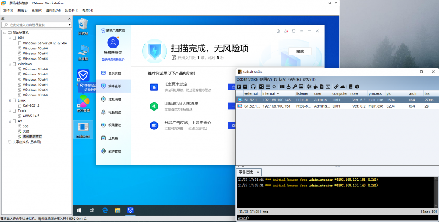Screen dimensions: 439x222
Task: Click the Connect plus icon in Cobalt Strike toolbar
Action: coord(239,87)
